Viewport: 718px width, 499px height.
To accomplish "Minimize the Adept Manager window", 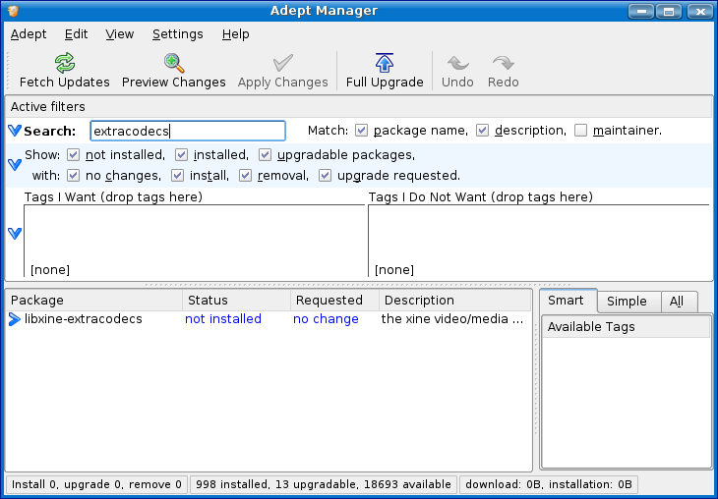I will 641,11.
